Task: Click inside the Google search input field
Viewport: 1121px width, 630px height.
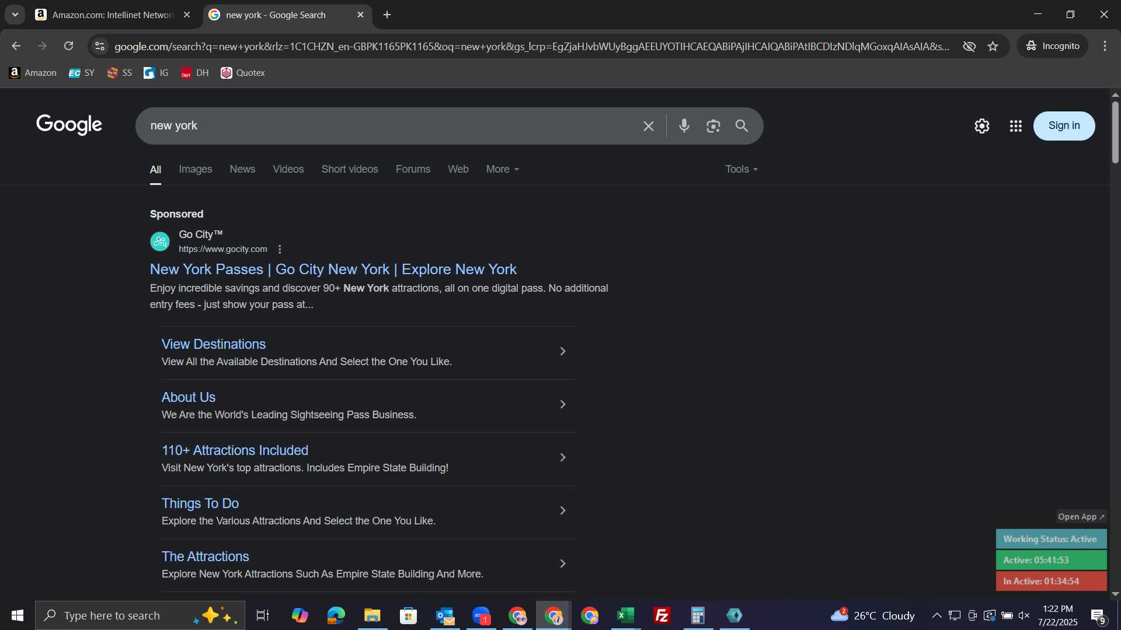Action: pyautogui.click(x=391, y=126)
